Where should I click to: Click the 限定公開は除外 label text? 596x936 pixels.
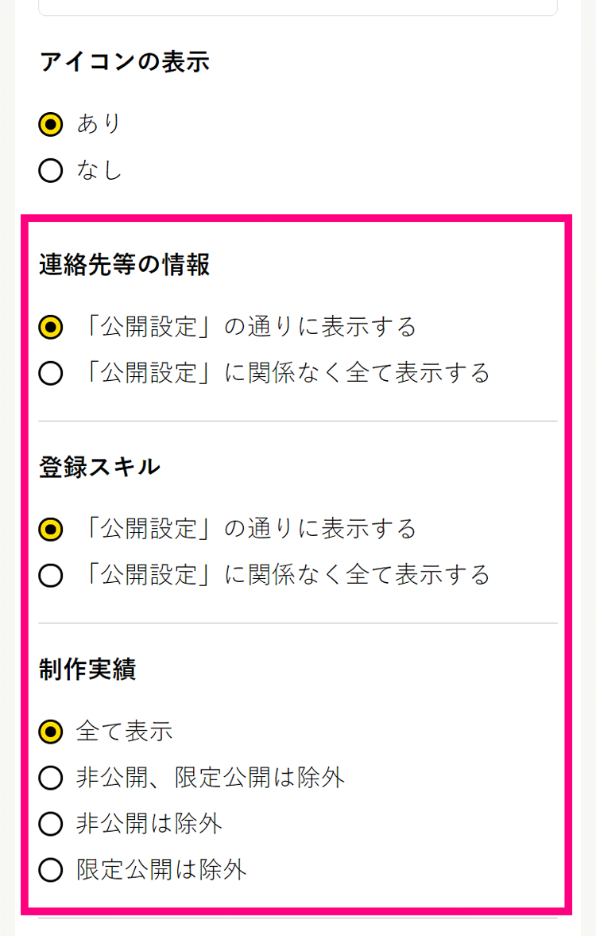click(161, 870)
